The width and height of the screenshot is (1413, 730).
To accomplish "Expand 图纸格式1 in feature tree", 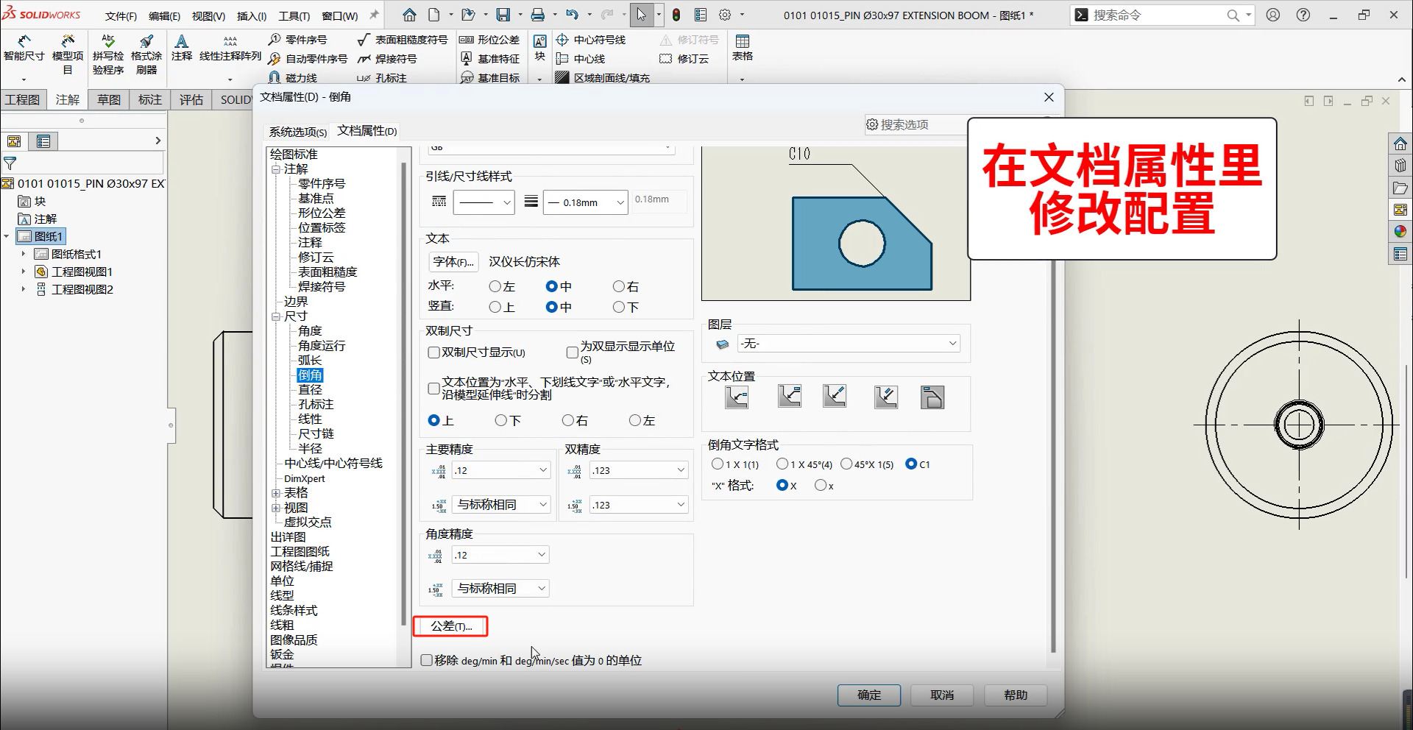I will coord(24,254).
